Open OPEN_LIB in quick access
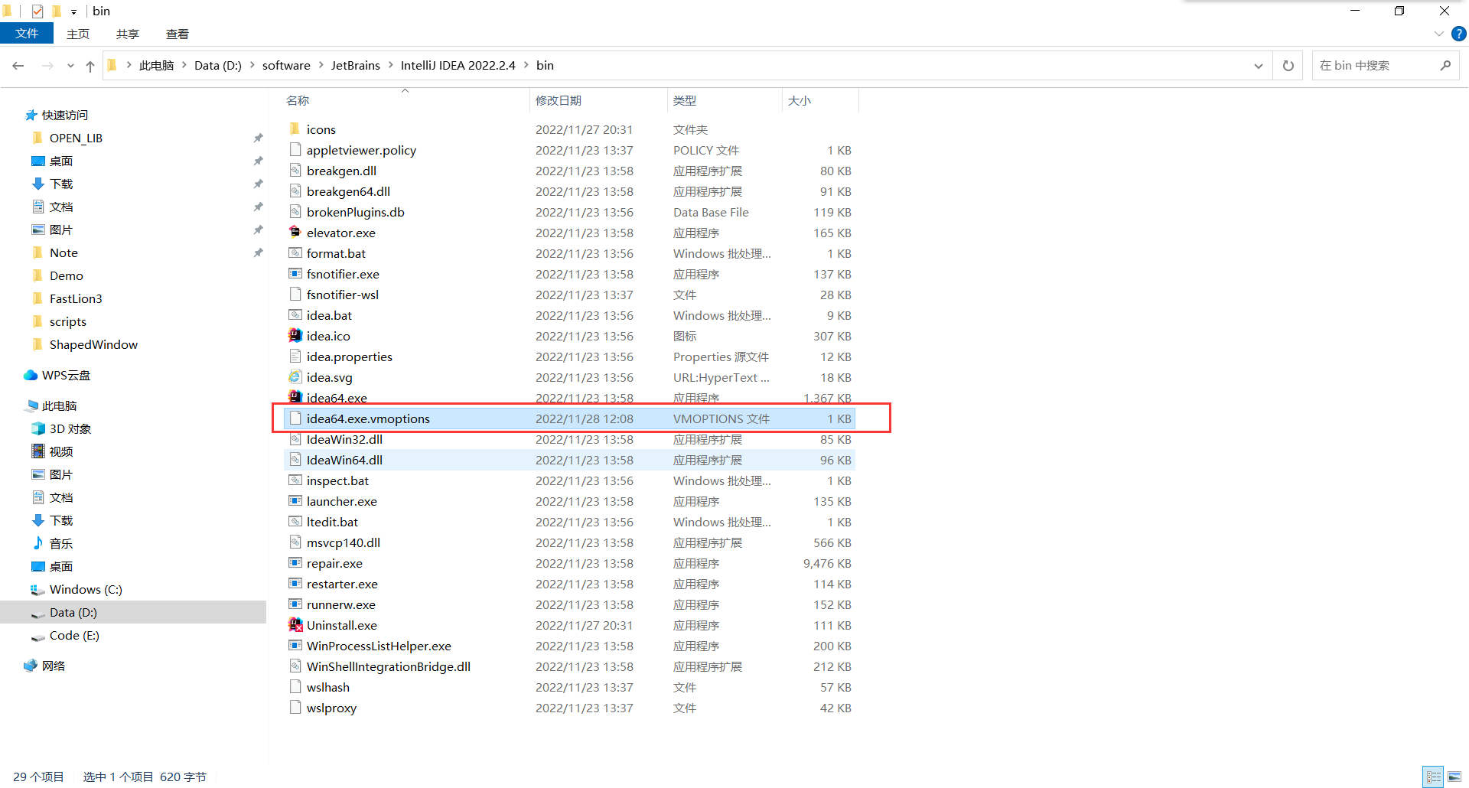Screen dimensions: 1469x788 click(x=76, y=138)
